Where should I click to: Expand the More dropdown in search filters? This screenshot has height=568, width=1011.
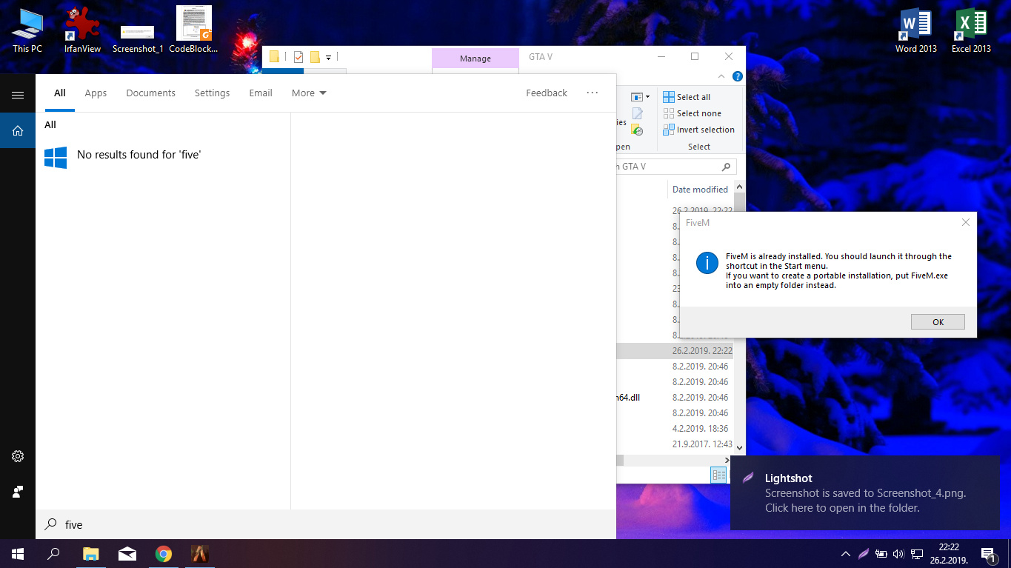(309, 93)
